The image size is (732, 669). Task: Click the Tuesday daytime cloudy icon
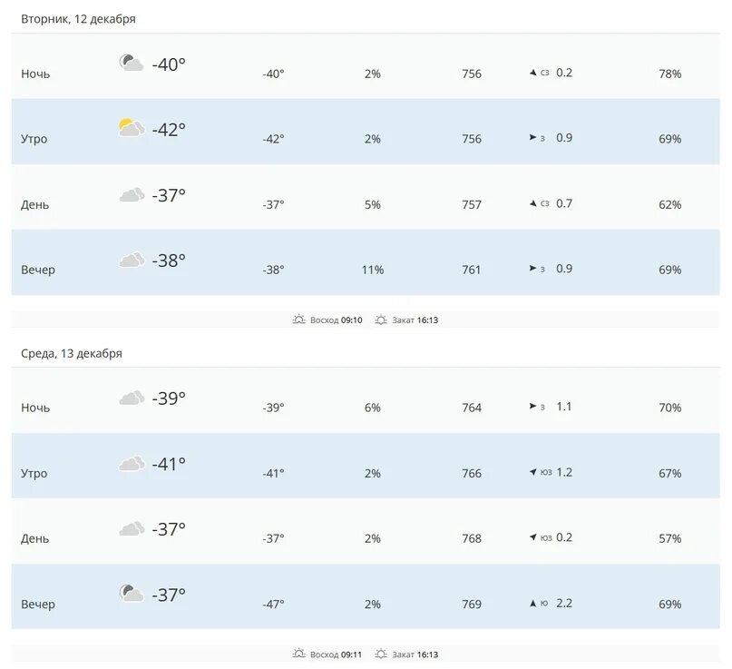pyautogui.click(x=132, y=194)
